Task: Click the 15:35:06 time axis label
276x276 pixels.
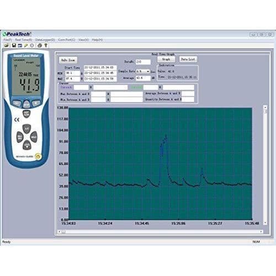Action: tap(178, 224)
